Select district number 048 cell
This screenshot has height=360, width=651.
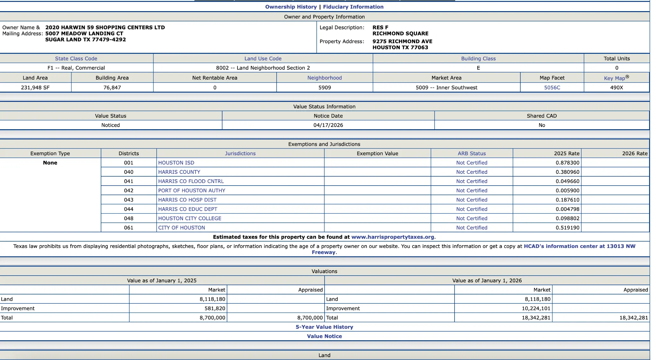pyautogui.click(x=129, y=218)
